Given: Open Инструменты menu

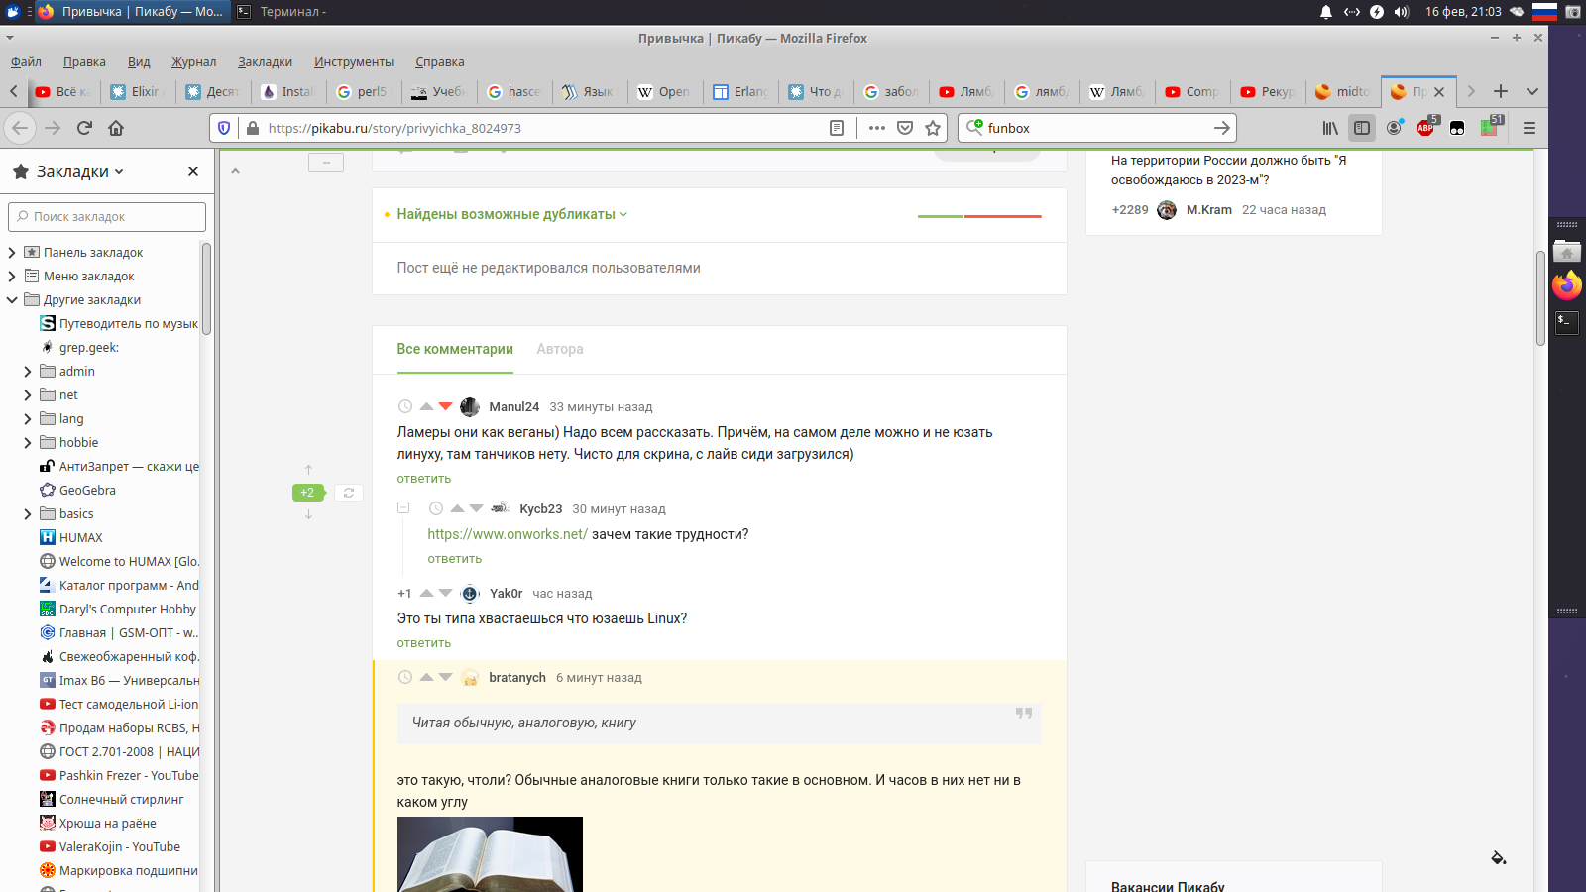Looking at the screenshot, I should click(354, 62).
